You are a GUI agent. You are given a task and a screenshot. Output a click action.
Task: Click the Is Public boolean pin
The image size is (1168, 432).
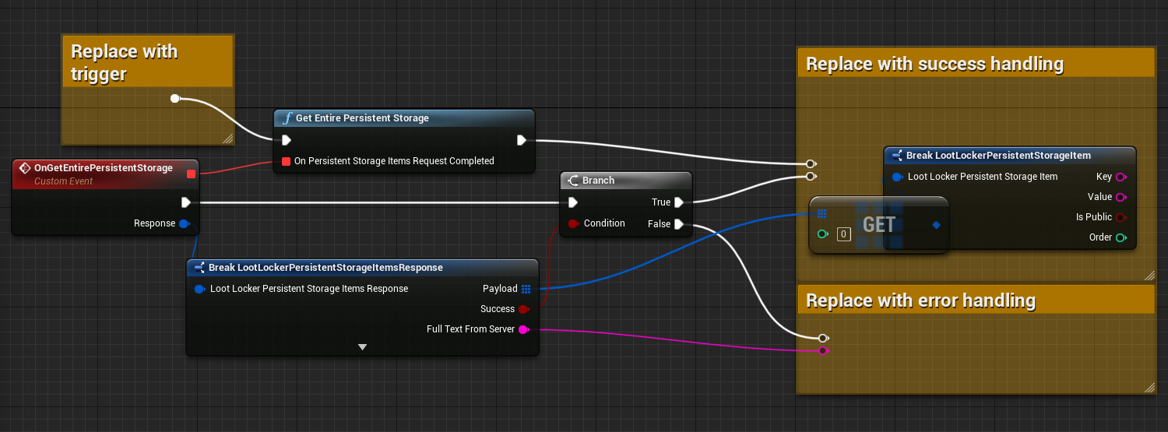point(1121,217)
